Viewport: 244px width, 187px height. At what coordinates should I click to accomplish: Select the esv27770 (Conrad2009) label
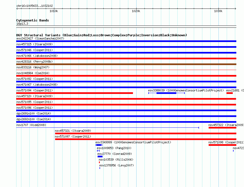(x=115, y=154)
